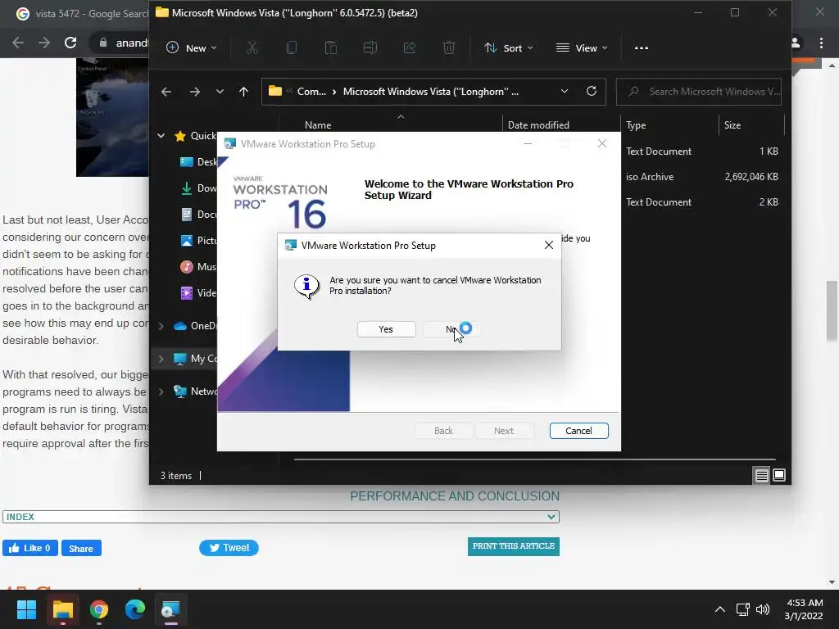Click the Rename icon in Explorer toolbar
Viewport: 839px width, 629px height.
click(370, 48)
